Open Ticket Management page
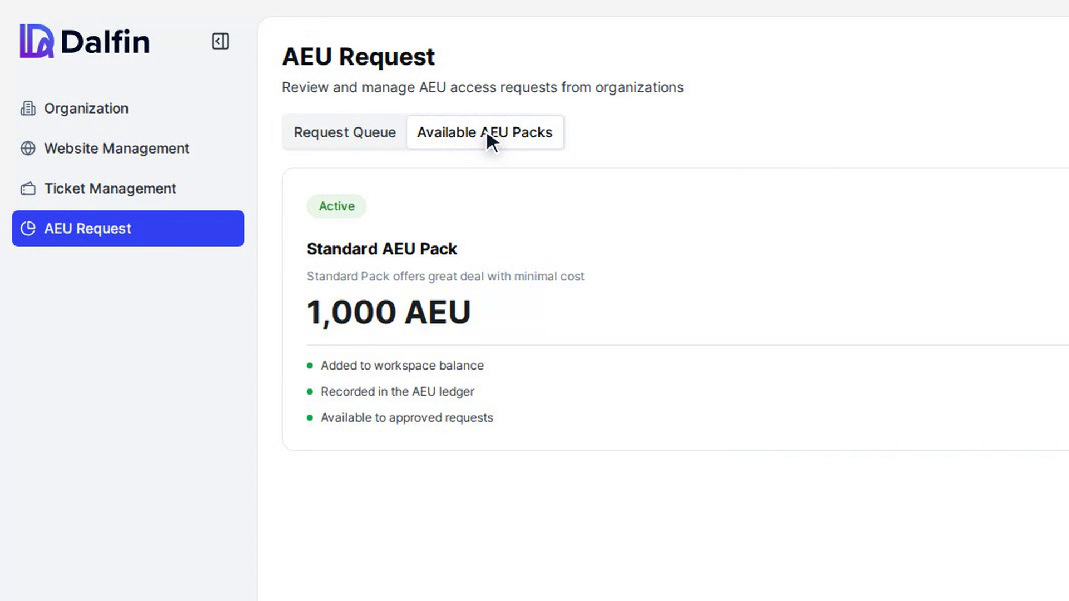The image size is (1069, 601). pos(128,189)
